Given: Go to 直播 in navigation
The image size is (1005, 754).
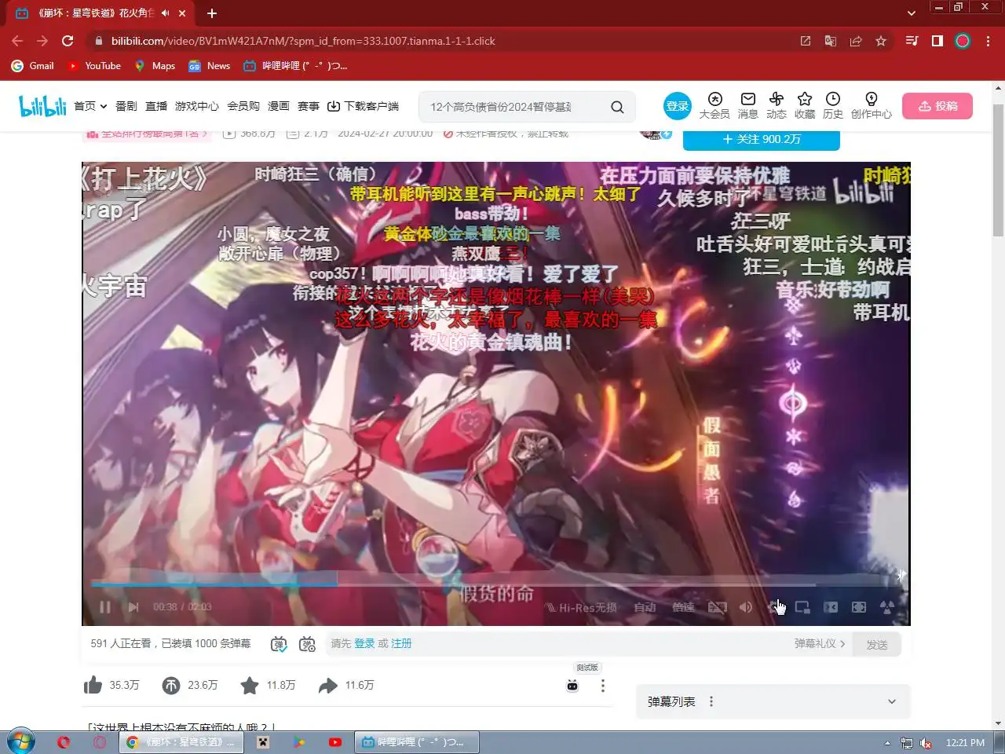Looking at the screenshot, I should 155,106.
